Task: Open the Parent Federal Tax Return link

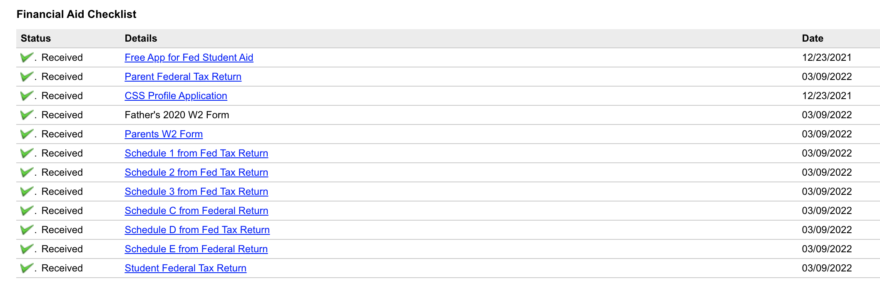Action: point(183,77)
